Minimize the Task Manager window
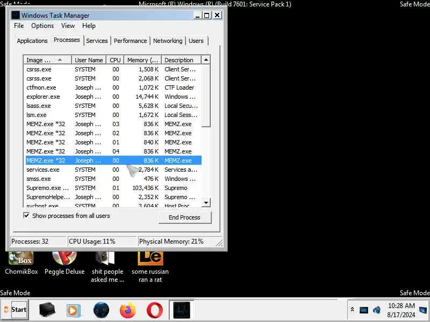The image size is (430, 322). [x=197, y=16]
